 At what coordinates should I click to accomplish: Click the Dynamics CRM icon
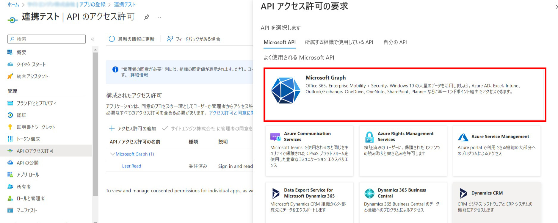coord(463,193)
